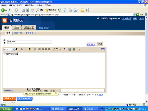Switch to the Edit Html tab
This screenshot has width=148, height=111.
tap(91, 45)
